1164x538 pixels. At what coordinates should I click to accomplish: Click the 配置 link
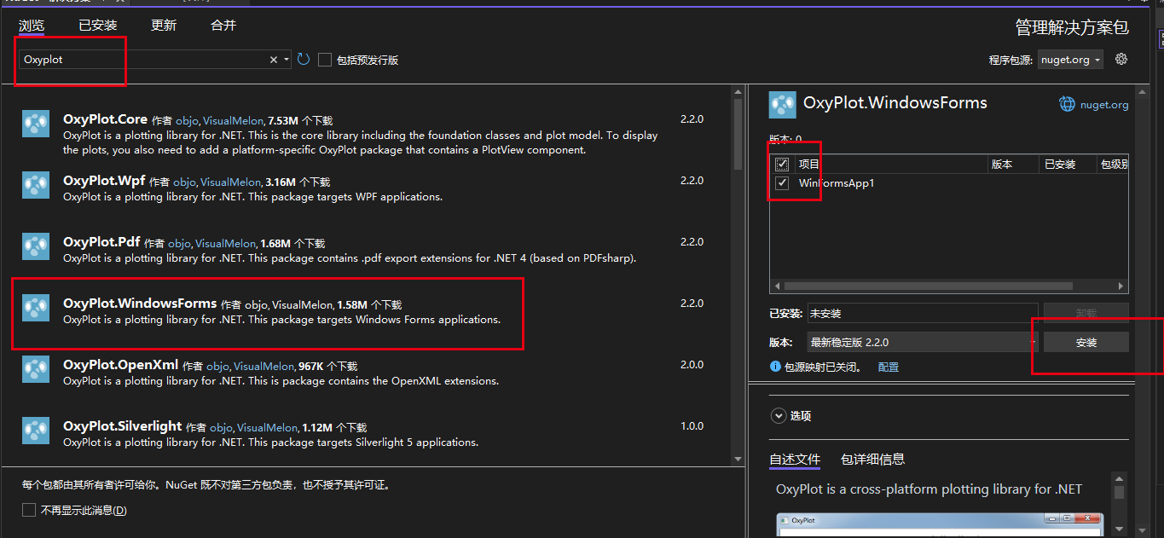889,367
